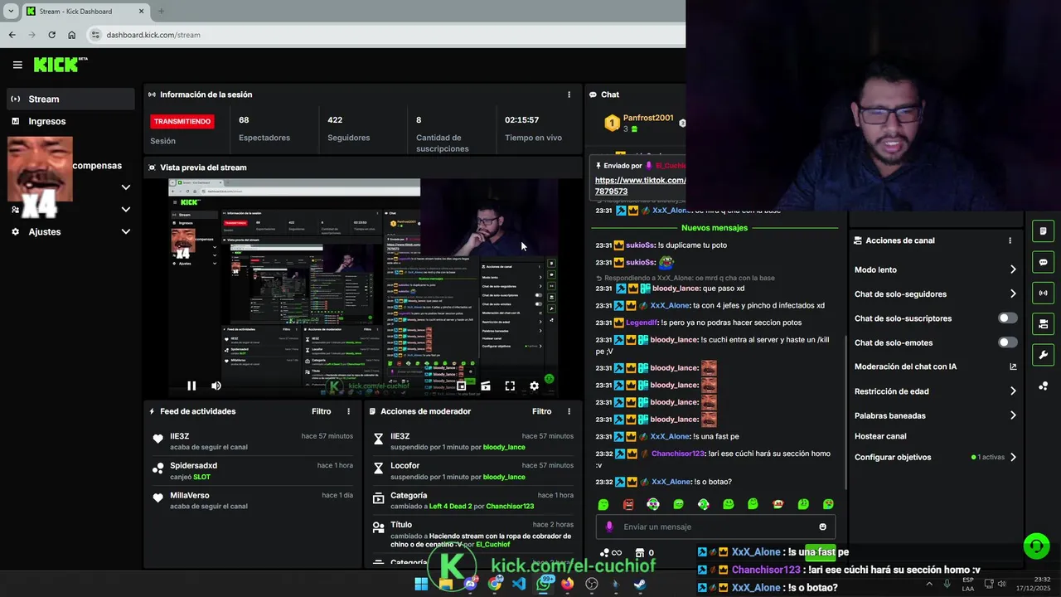Open the hamburger menu beside the Kick logo
Viewport: 1061px width, 597px height.
click(x=17, y=65)
